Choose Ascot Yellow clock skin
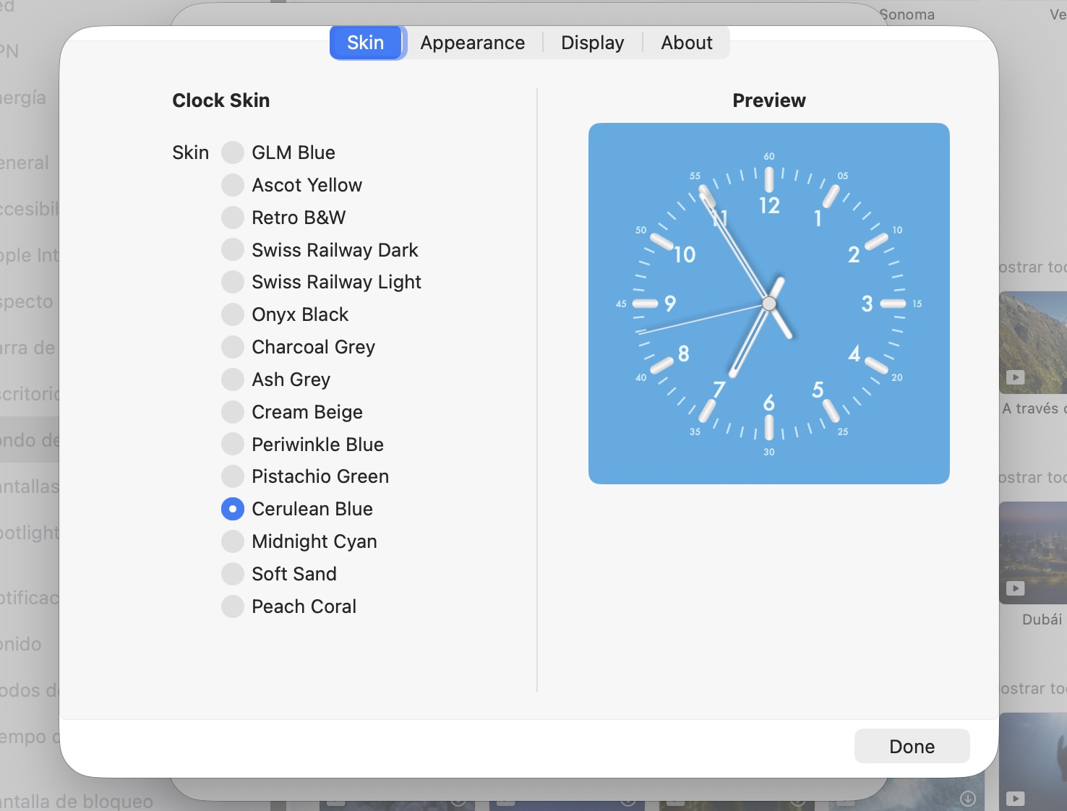The height and width of the screenshot is (811, 1067). click(233, 185)
